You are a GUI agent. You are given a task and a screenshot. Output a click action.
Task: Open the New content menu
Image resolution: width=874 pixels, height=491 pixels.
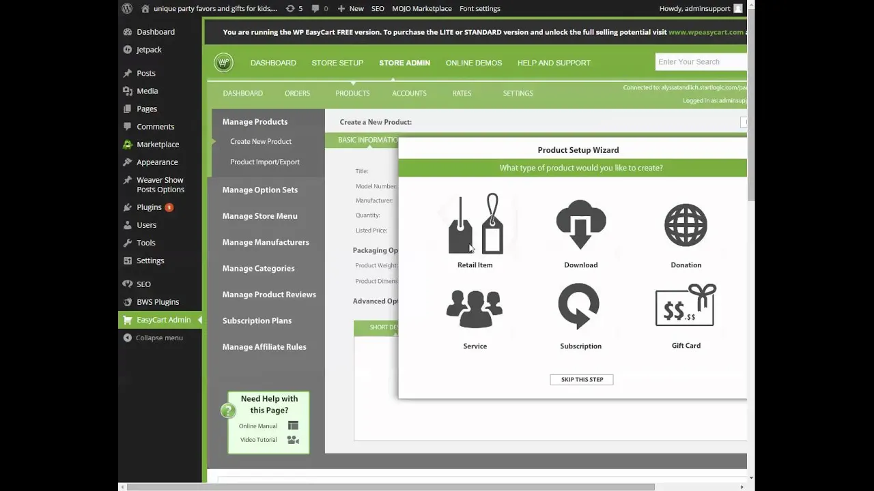[x=351, y=8]
